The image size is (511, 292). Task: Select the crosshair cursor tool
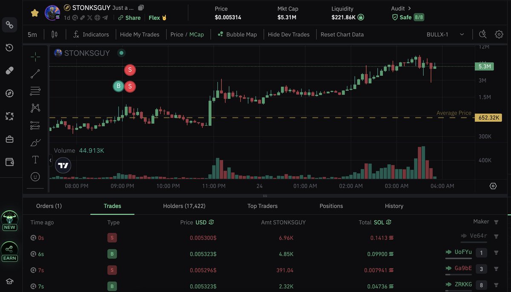click(35, 57)
